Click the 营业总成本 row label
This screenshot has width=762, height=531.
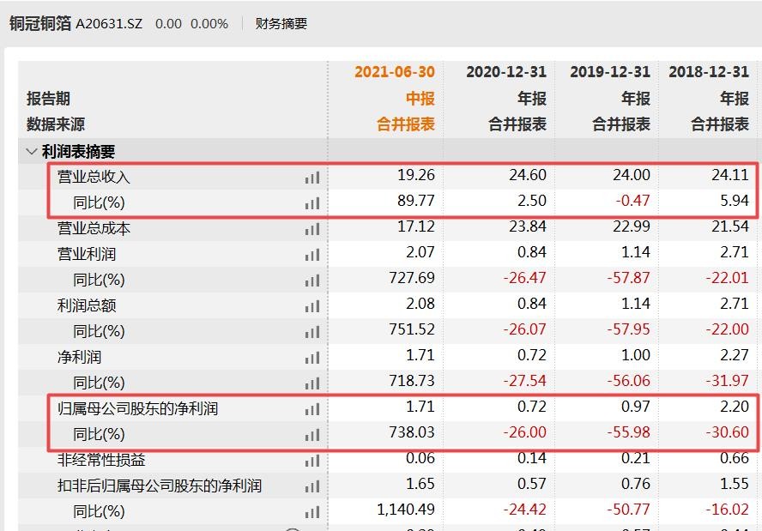coord(94,228)
